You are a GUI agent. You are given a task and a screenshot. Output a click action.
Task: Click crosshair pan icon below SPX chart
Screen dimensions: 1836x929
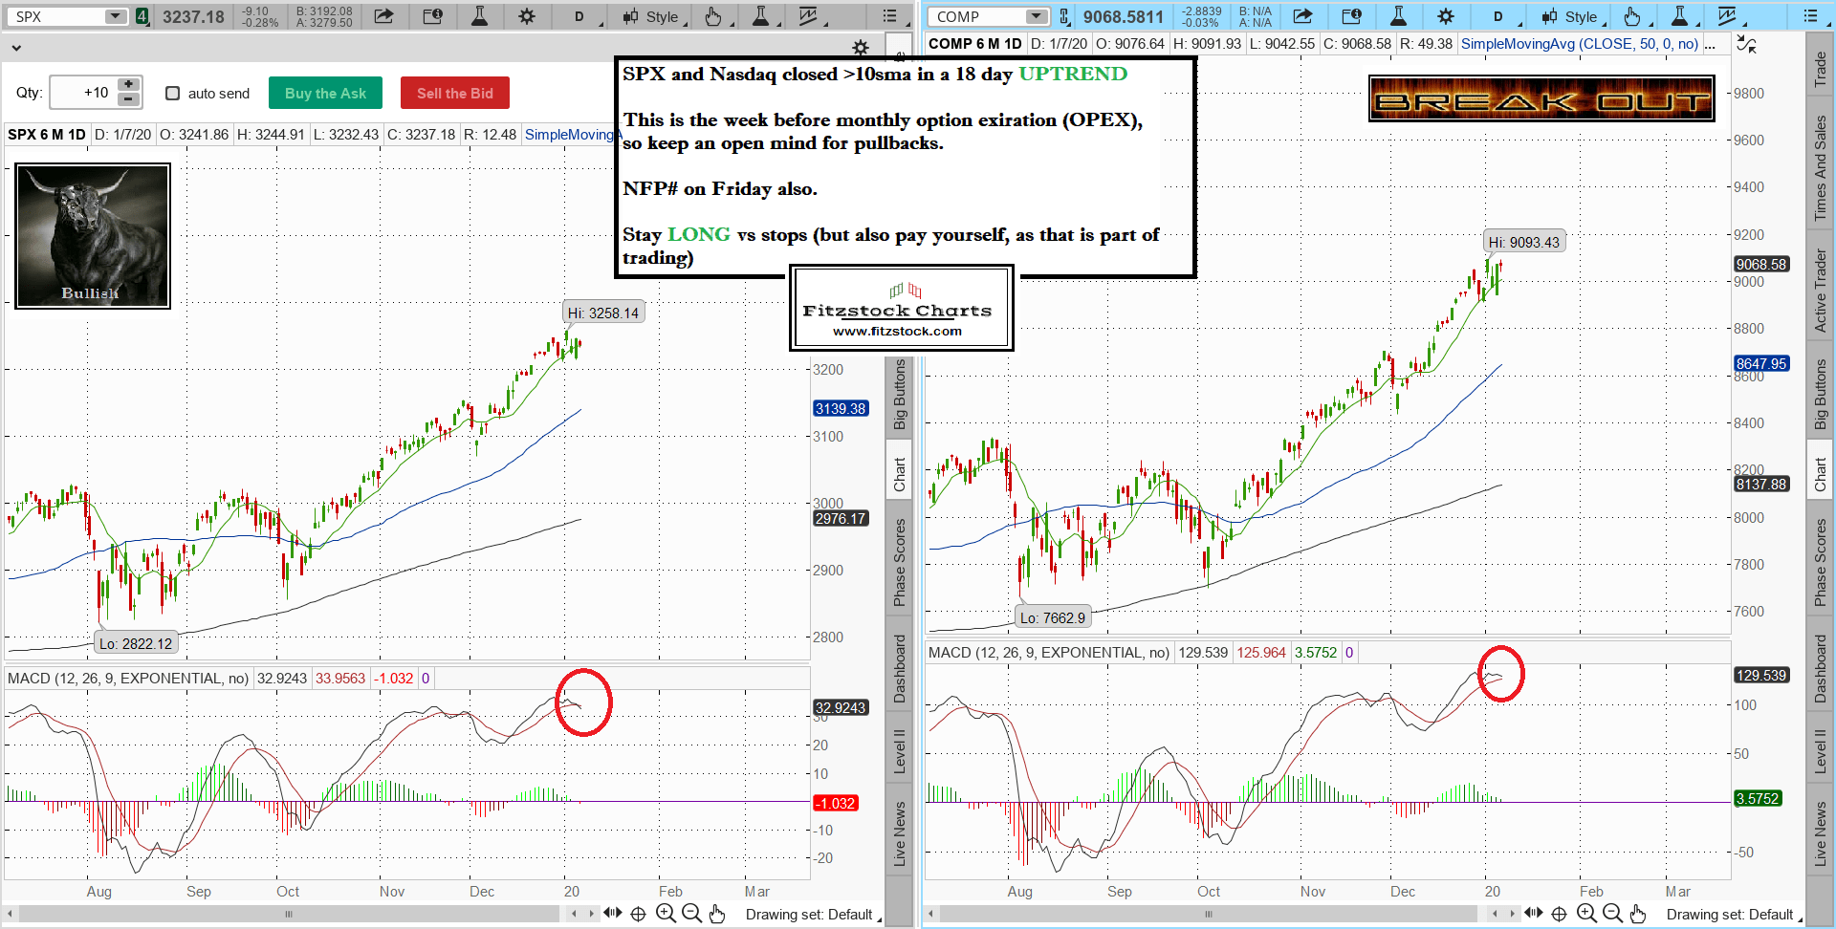639,914
